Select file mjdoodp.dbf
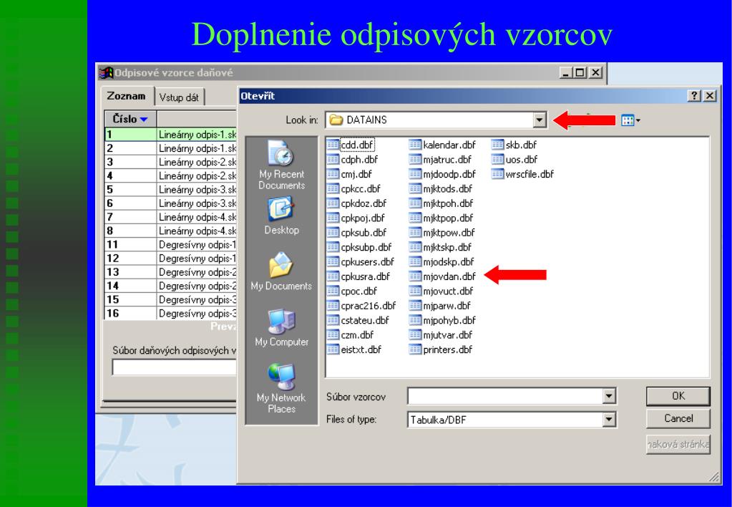Viewport: 732px width, 507px height. tap(442, 174)
